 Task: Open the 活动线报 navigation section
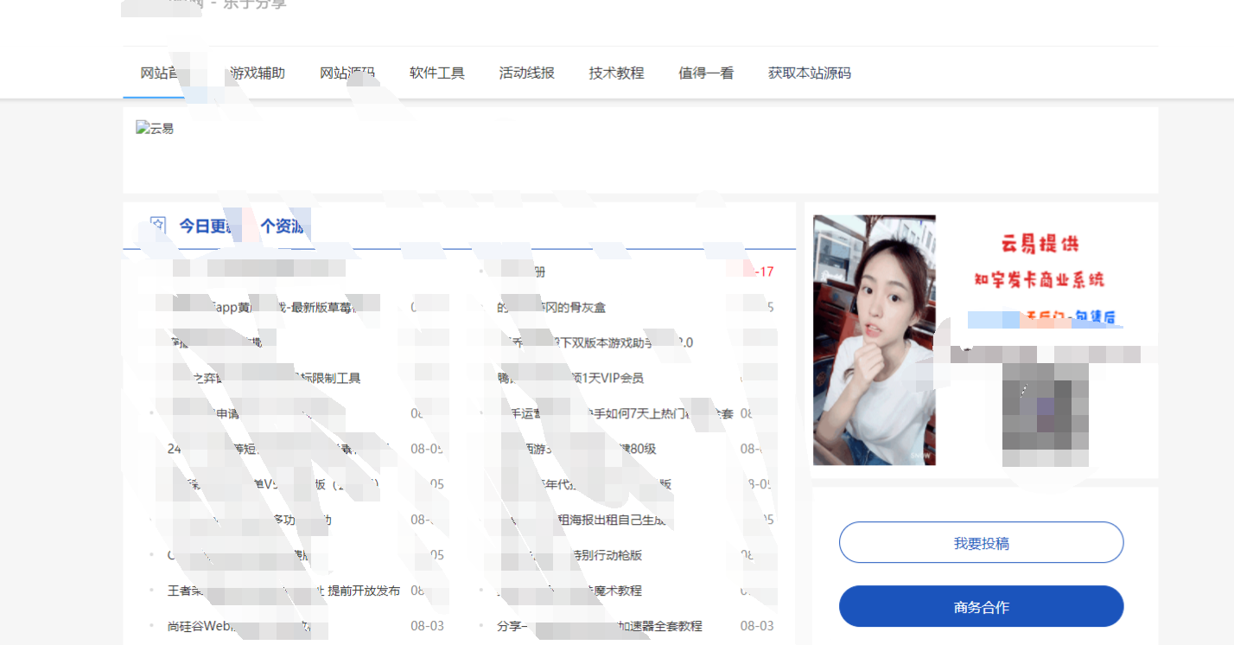pyautogui.click(x=525, y=73)
